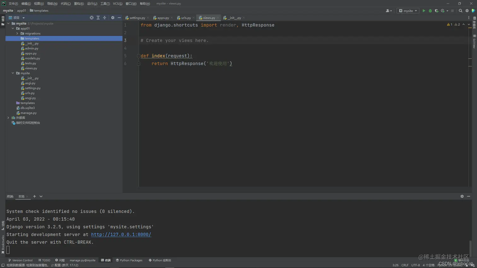Open the Code With Me user icon
The image size is (477, 268).
(389, 11)
